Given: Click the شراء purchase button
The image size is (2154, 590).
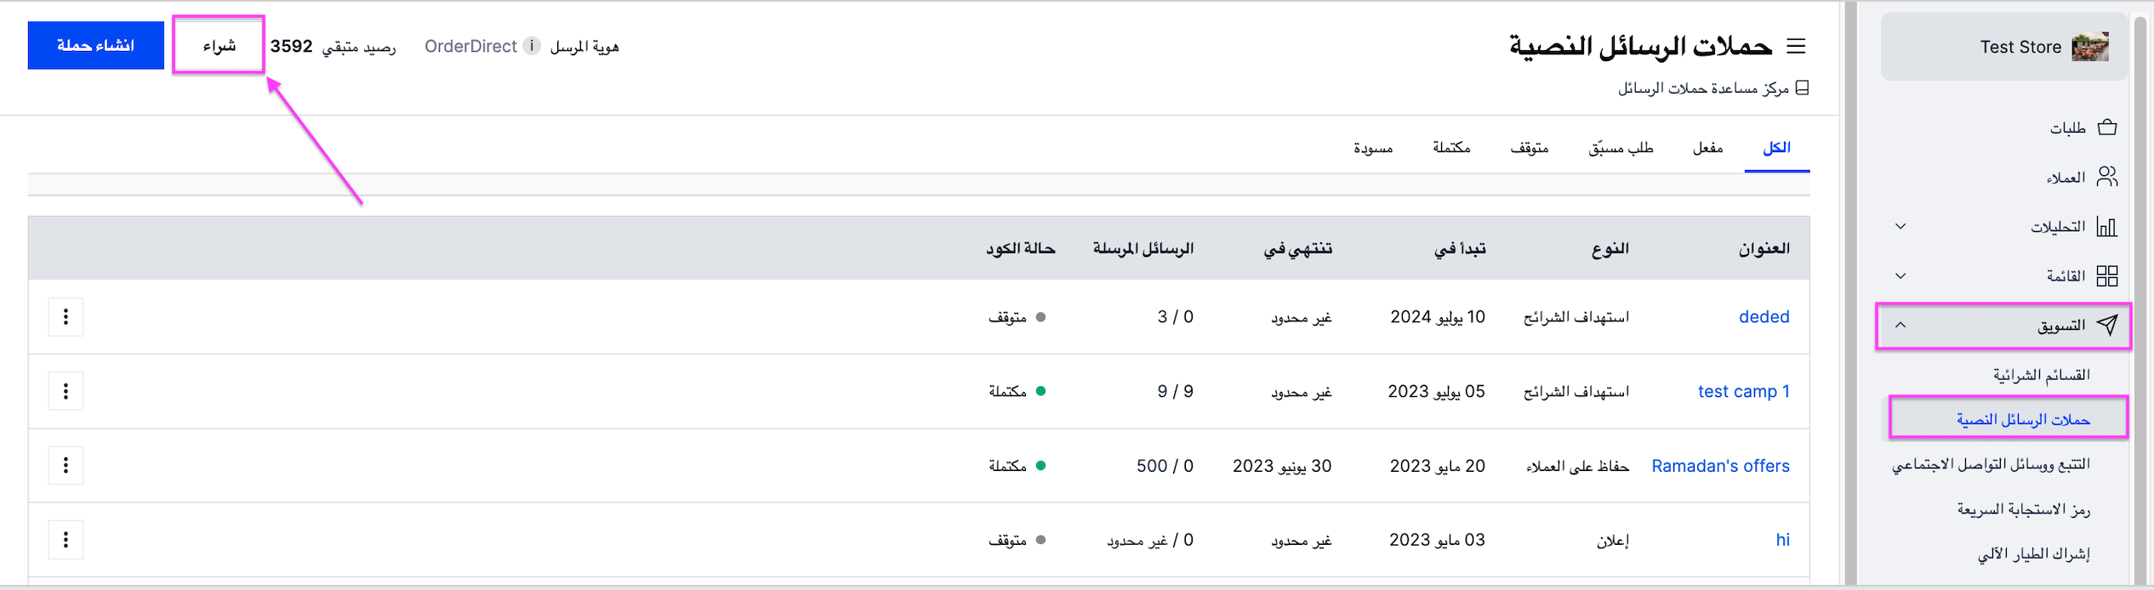Looking at the screenshot, I should click(219, 45).
